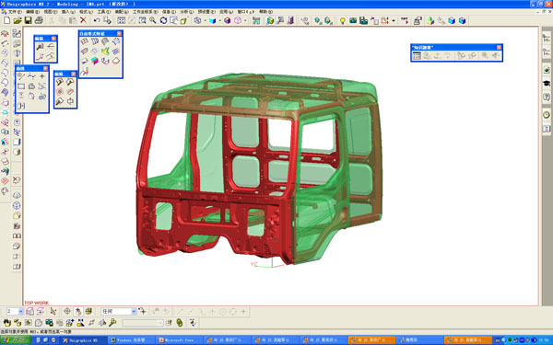Click the light bulb icon in top toolbar
This screenshot has width=553, height=345.
click(342, 21)
